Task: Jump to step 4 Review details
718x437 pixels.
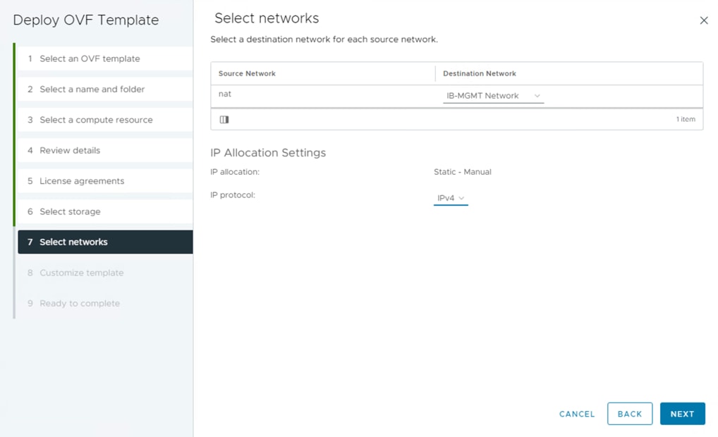Action: (x=70, y=150)
